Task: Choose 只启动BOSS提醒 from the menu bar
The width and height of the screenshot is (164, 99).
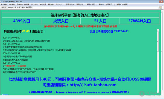Action: 23,4
